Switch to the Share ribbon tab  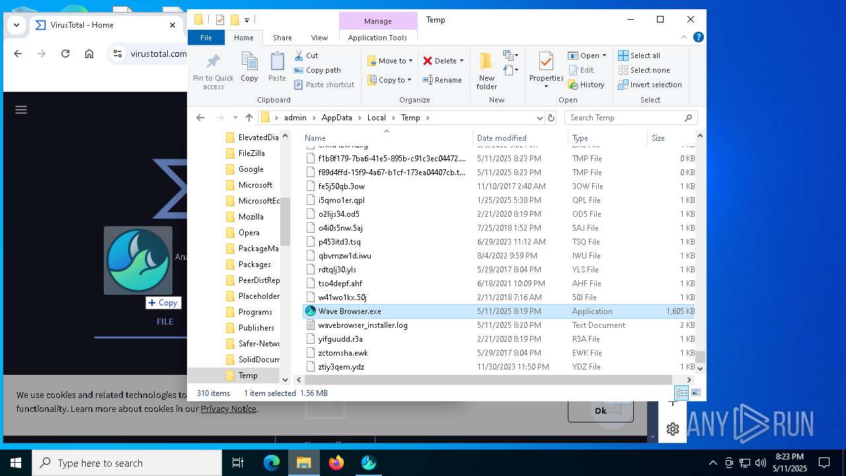tap(282, 38)
